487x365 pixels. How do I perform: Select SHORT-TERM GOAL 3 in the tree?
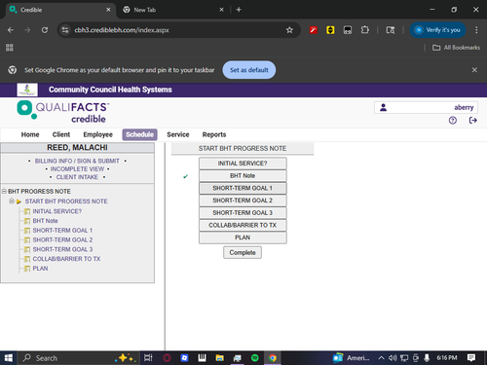62,249
